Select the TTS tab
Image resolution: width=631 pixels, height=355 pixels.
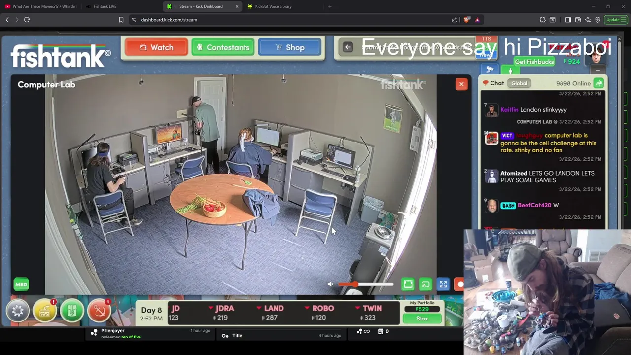[486, 39]
